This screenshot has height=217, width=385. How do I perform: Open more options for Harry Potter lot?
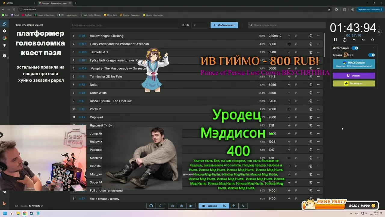click(x=318, y=44)
